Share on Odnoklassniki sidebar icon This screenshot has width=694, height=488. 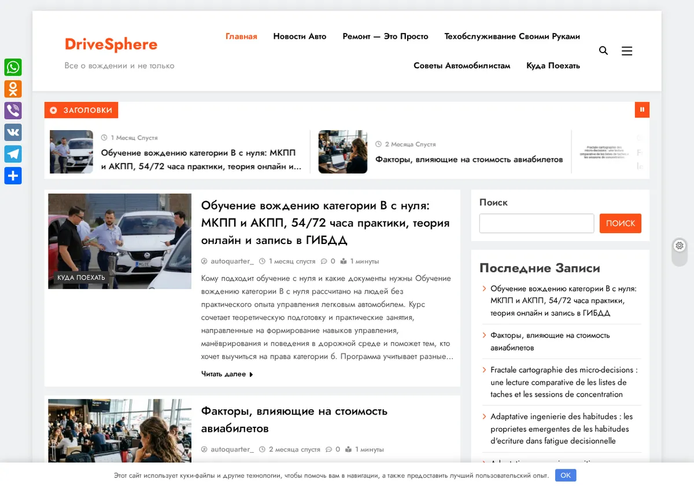click(x=13, y=89)
